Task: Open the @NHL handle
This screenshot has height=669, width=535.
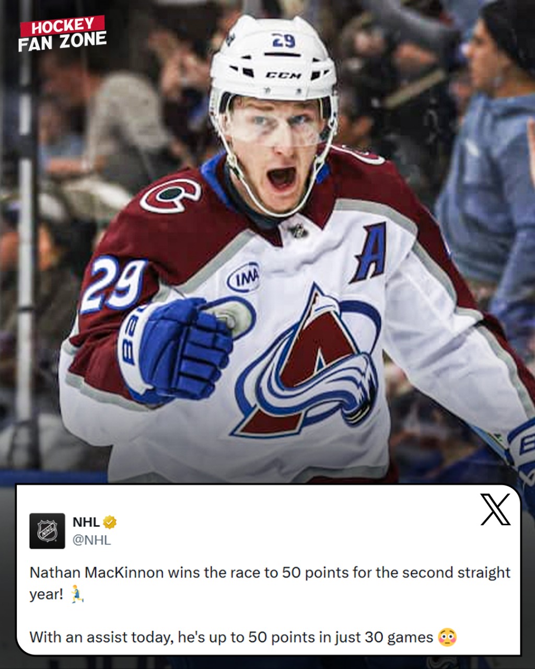Action: tap(91, 540)
